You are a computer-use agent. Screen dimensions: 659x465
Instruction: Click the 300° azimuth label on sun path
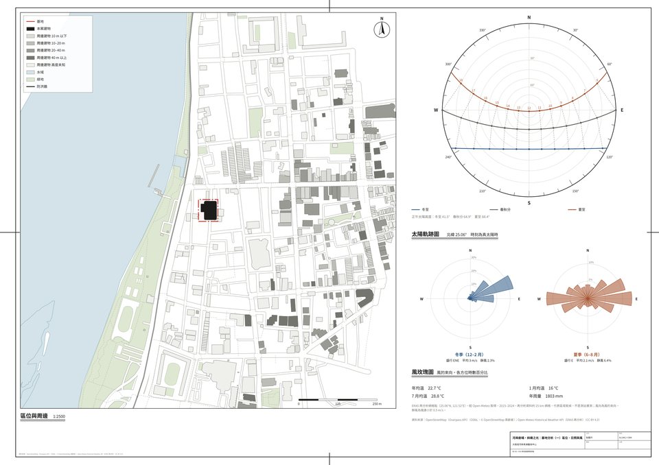(448, 64)
